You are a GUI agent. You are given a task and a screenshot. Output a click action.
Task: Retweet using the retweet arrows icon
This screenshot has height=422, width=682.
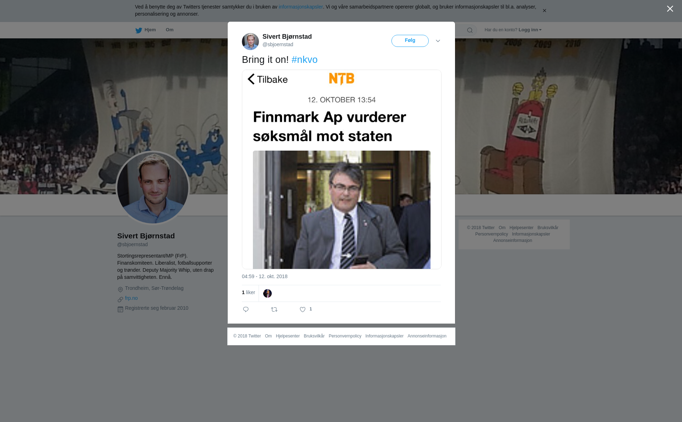274,309
